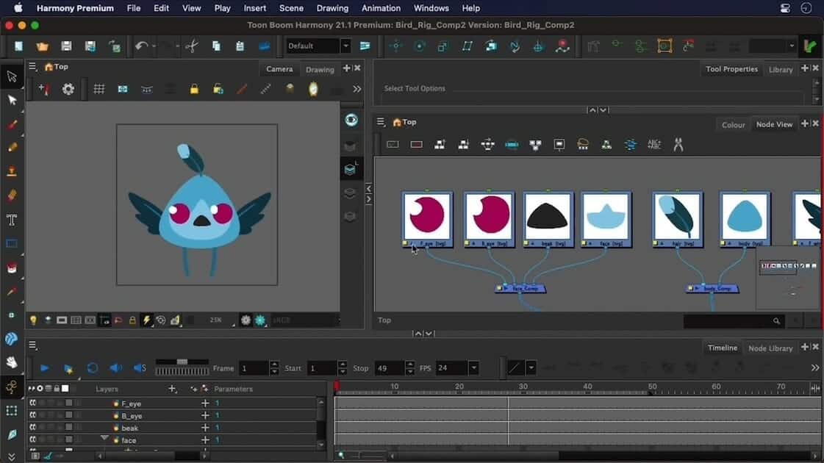824x463 pixels.
Task: Open the Default workspace dropdown
Action: (318, 46)
